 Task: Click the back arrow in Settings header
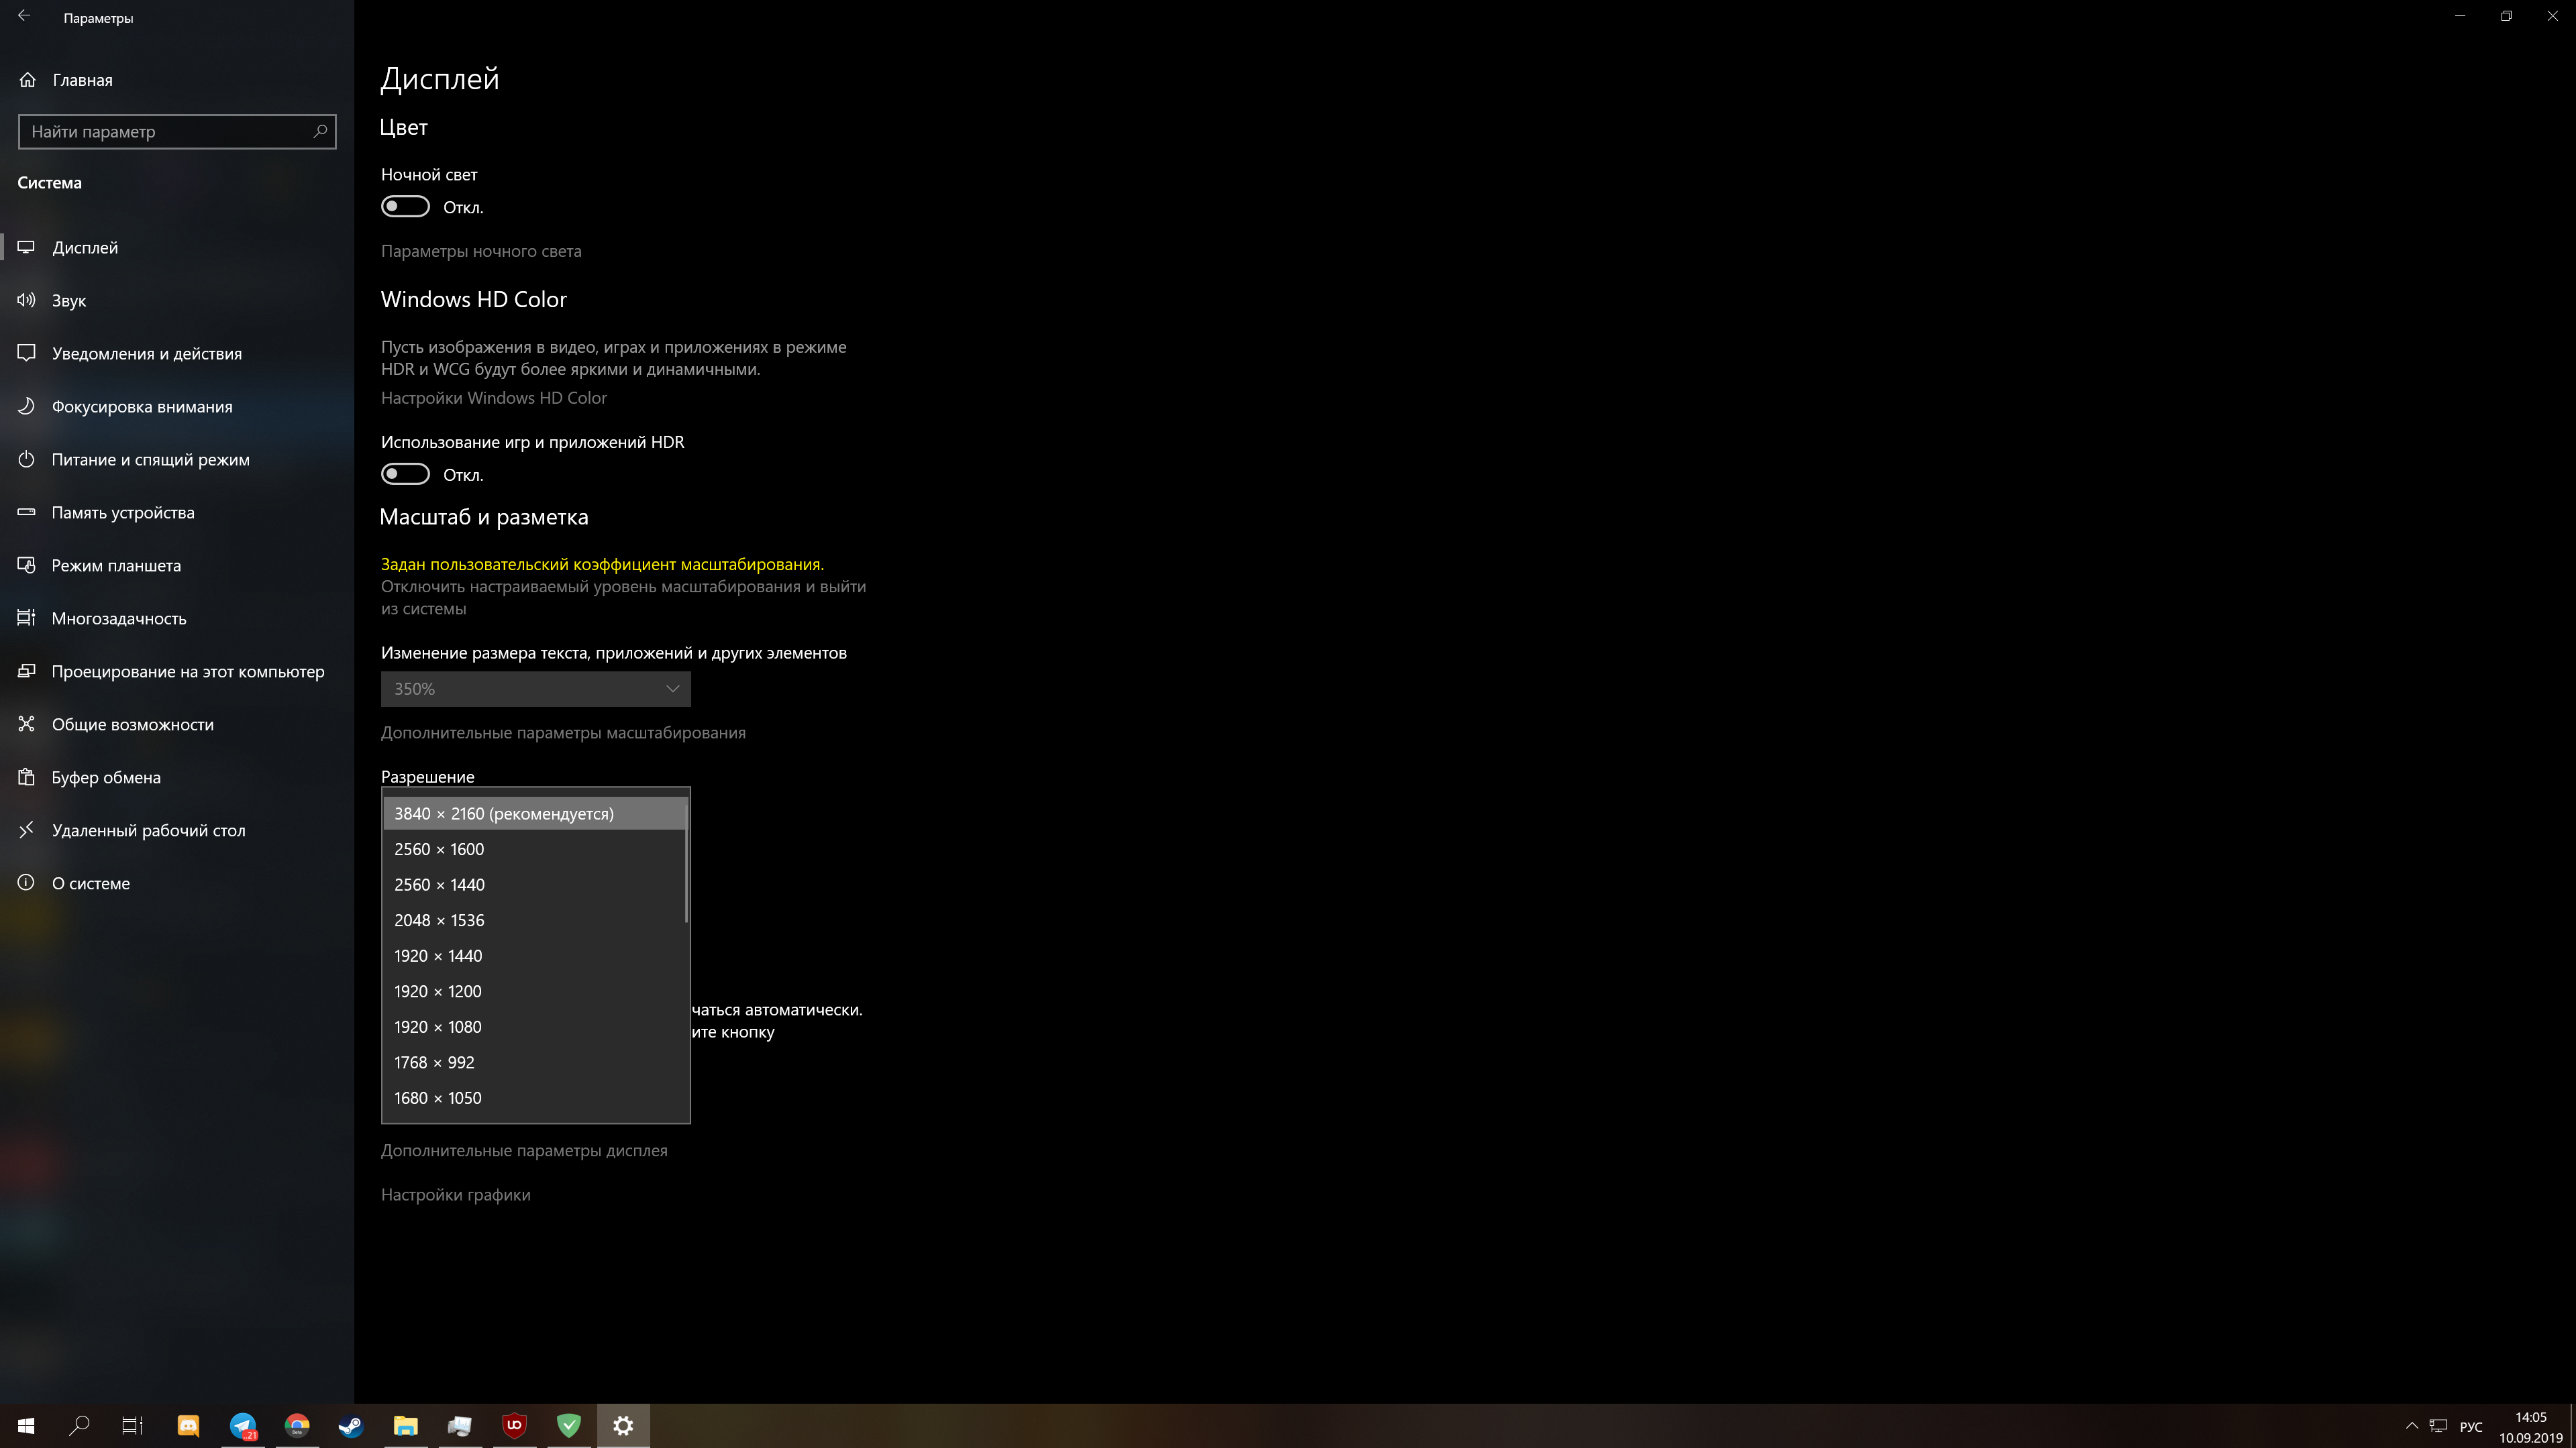(24, 16)
